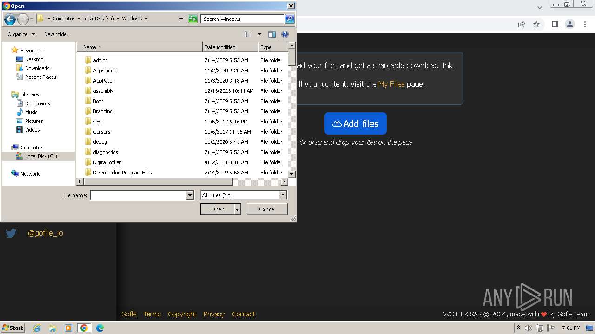Select the AppCompat folder
Screen dimensions: 595x334
(106, 71)
